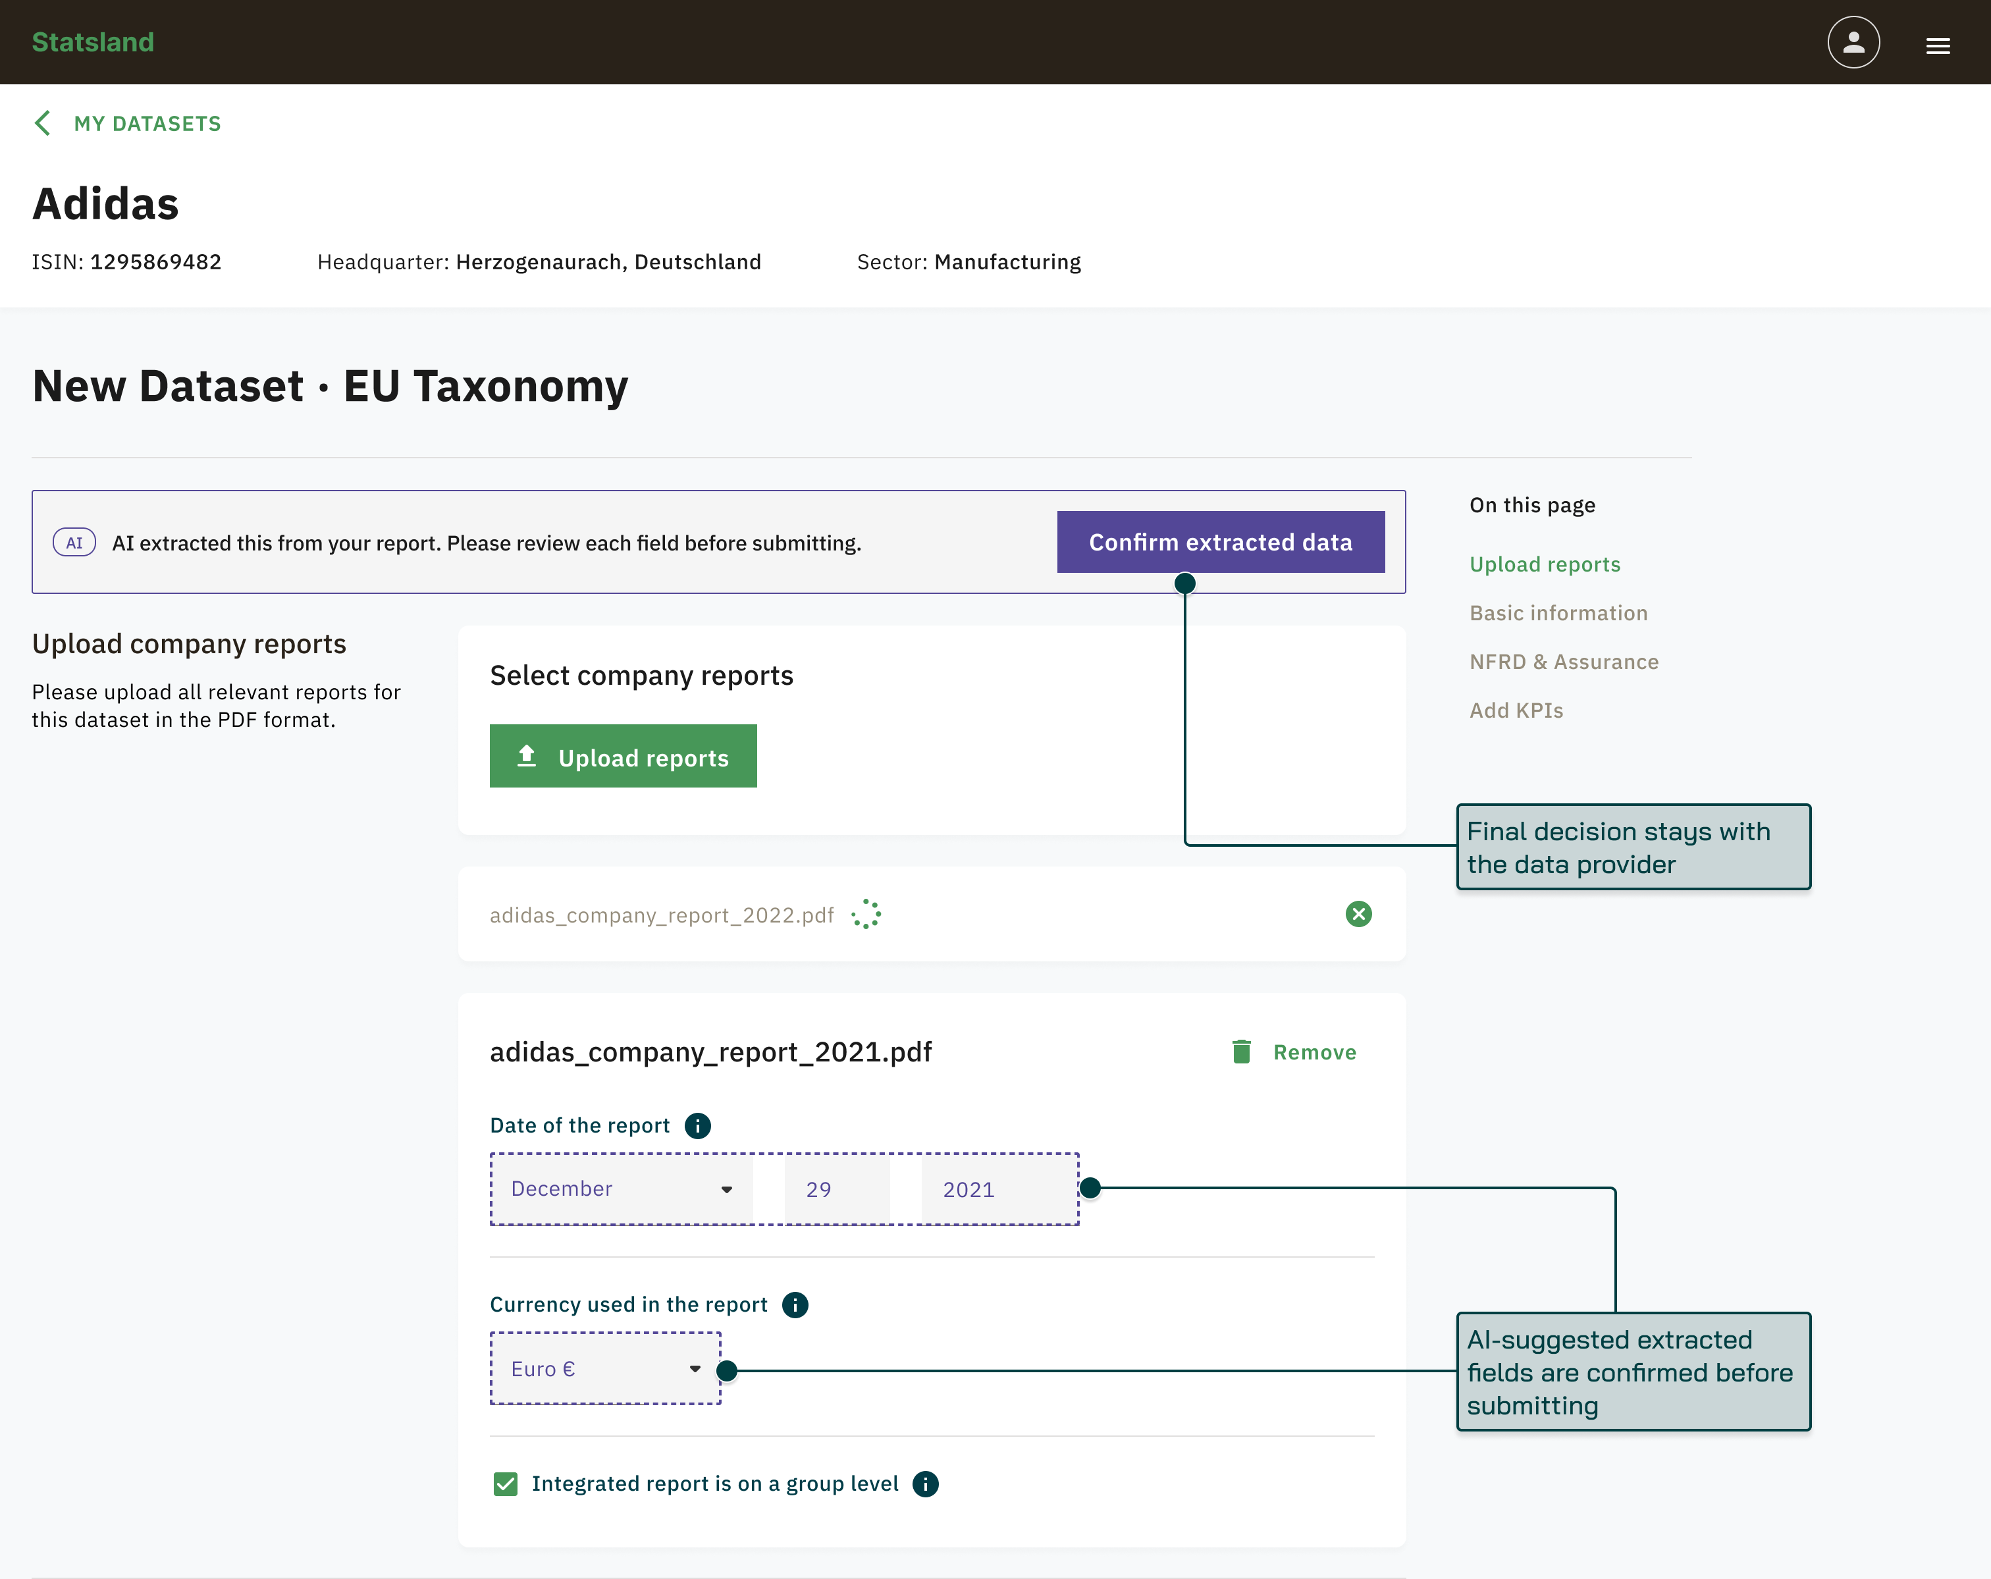Select the sector value Manufacturing
Viewport: 1991px width, 1579px height.
click(x=1007, y=262)
